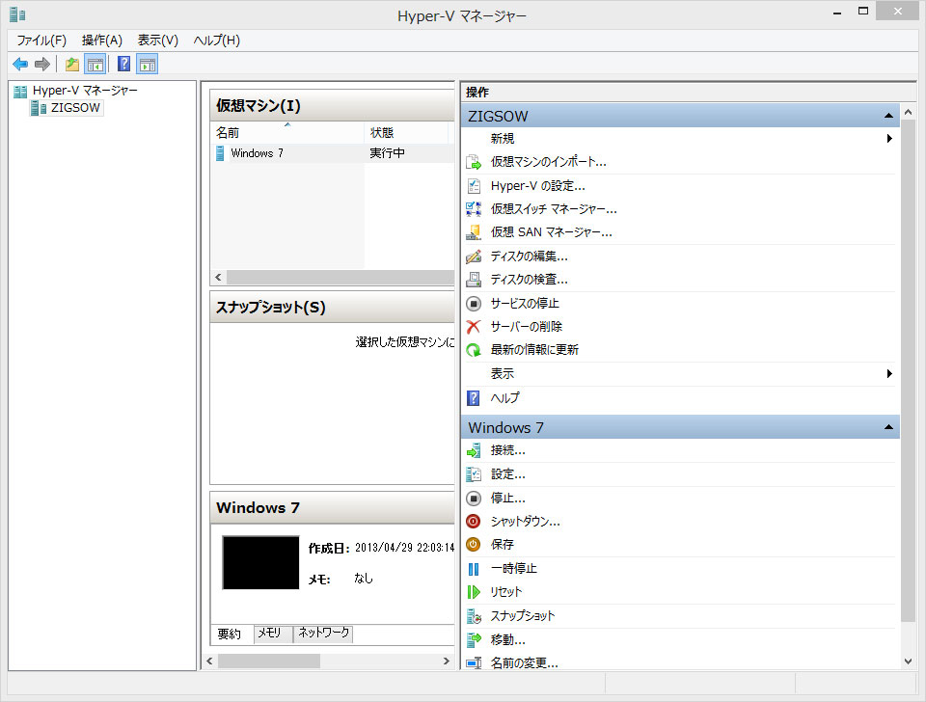Click the Hyper-V の設定 icon
Image resolution: width=926 pixels, height=702 pixels.
pyautogui.click(x=474, y=186)
